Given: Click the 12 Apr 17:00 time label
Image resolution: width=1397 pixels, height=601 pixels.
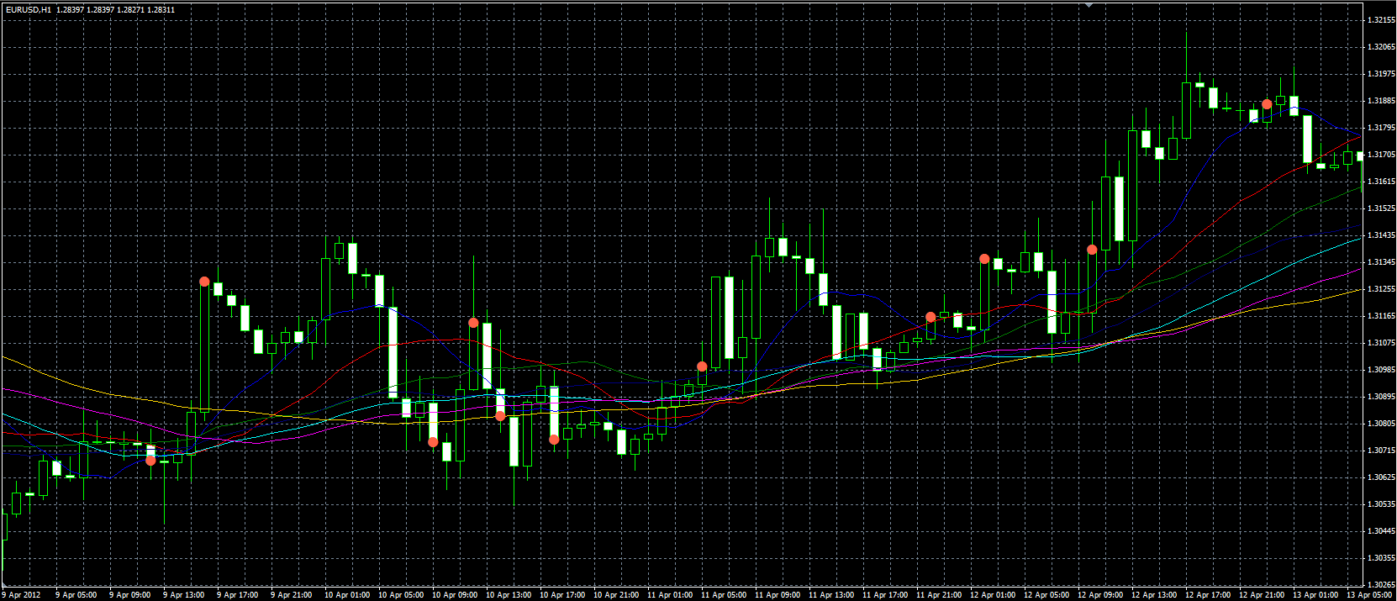Looking at the screenshot, I should coord(1208,595).
